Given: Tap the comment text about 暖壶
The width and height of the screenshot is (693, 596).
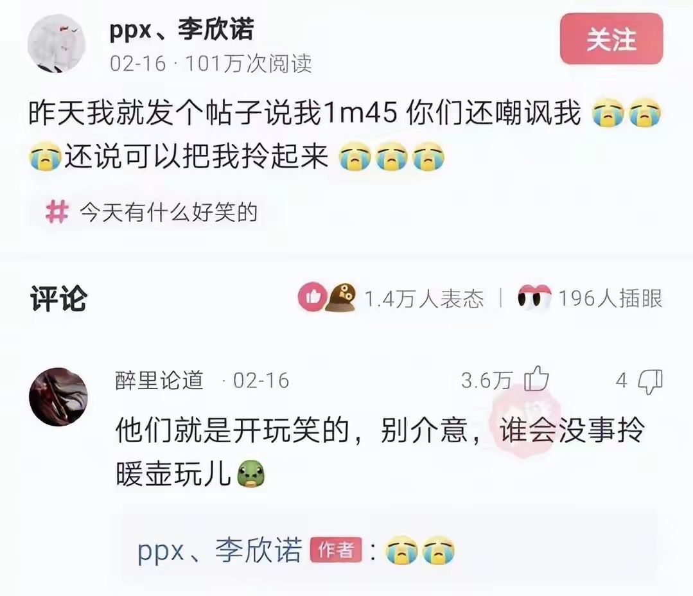Looking at the screenshot, I should click(x=380, y=452).
